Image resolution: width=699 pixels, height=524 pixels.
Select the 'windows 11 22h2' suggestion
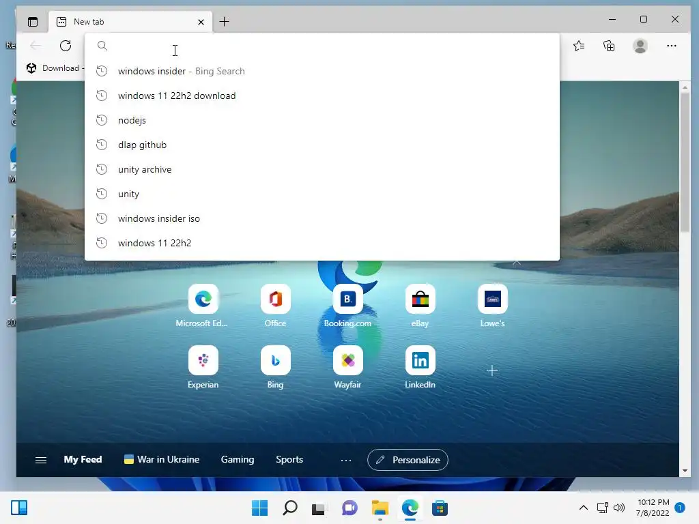tap(322, 242)
